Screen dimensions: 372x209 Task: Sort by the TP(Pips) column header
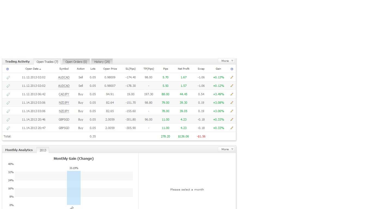pos(149,69)
